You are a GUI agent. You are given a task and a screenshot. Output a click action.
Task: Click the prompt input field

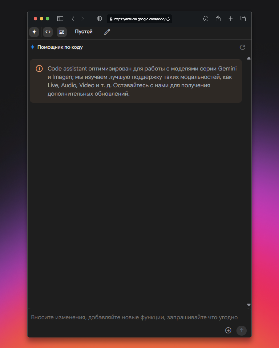point(134,317)
